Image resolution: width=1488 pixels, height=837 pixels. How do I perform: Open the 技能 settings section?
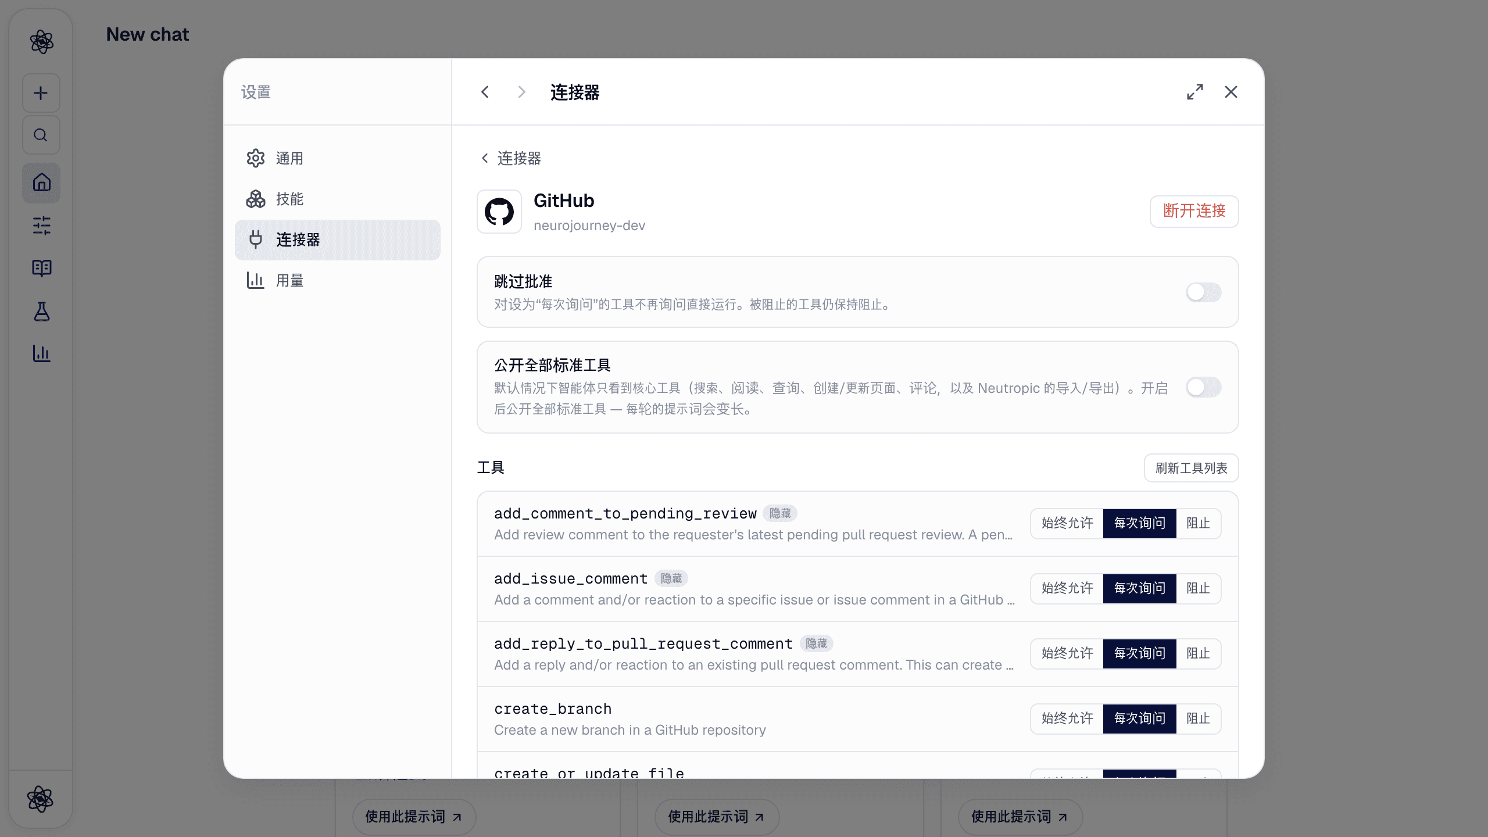(x=337, y=199)
